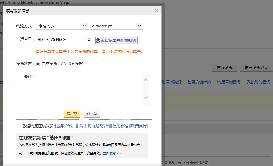
Task: Open the 政策支持 link
Action: point(139,126)
